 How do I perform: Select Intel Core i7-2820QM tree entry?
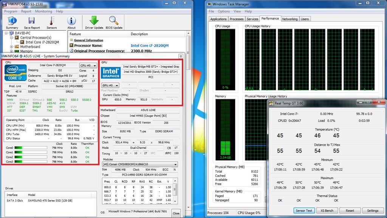coord(42,42)
